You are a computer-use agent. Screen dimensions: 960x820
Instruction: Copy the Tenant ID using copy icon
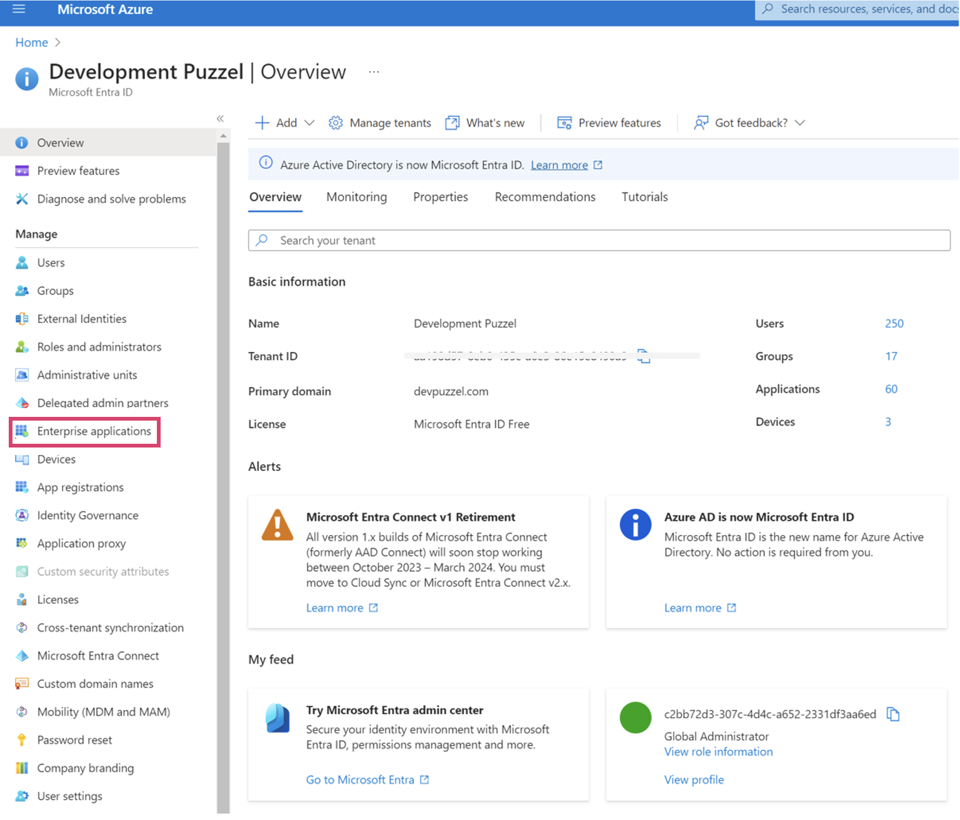pos(644,356)
